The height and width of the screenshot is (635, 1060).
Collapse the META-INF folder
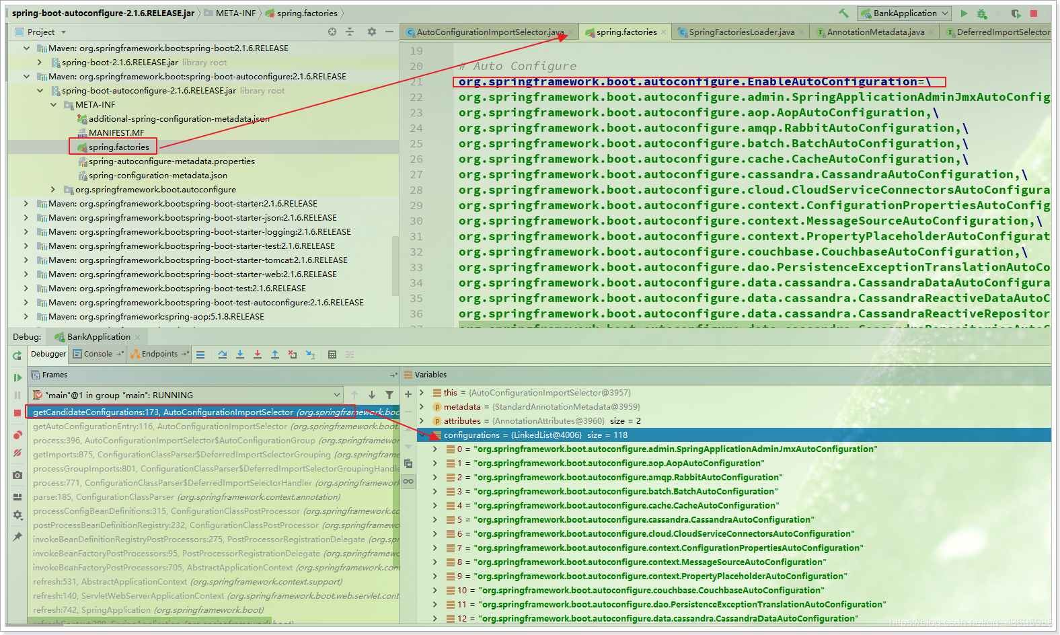(x=54, y=104)
